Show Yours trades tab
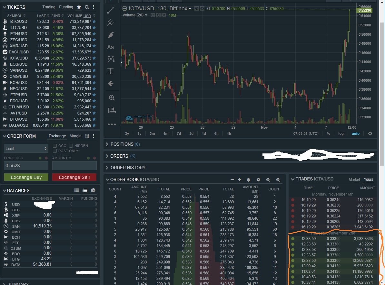 click(368, 179)
